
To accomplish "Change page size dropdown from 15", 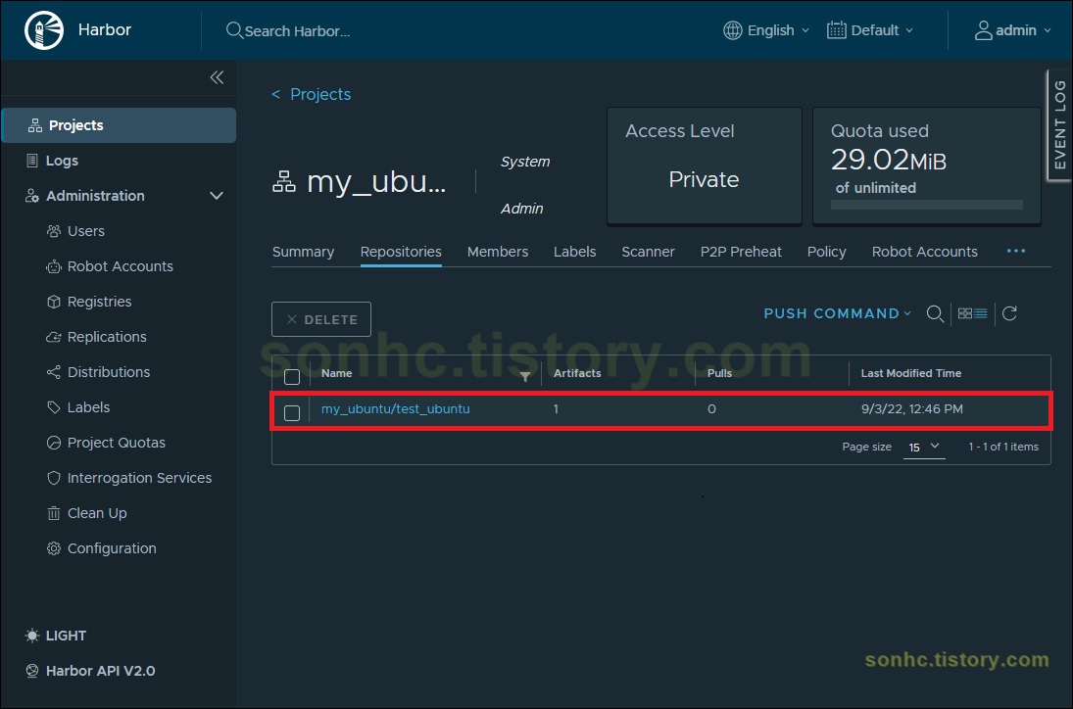I will (x=924, y=448).
